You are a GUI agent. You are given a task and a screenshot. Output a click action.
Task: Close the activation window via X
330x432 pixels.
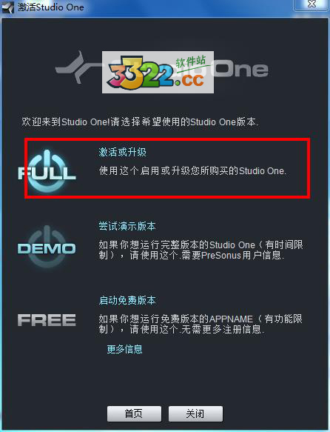[x=312, y=5]
